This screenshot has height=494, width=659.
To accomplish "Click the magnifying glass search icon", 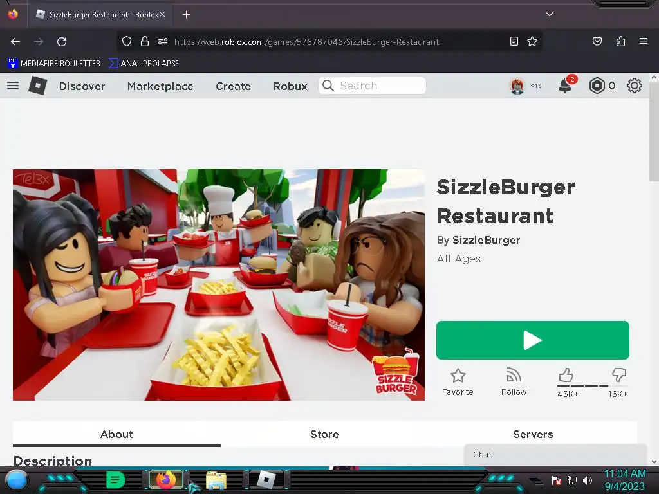I will tap(328, 86).
